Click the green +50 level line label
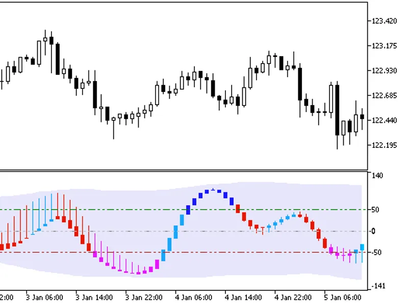 [x=375, y=210]
